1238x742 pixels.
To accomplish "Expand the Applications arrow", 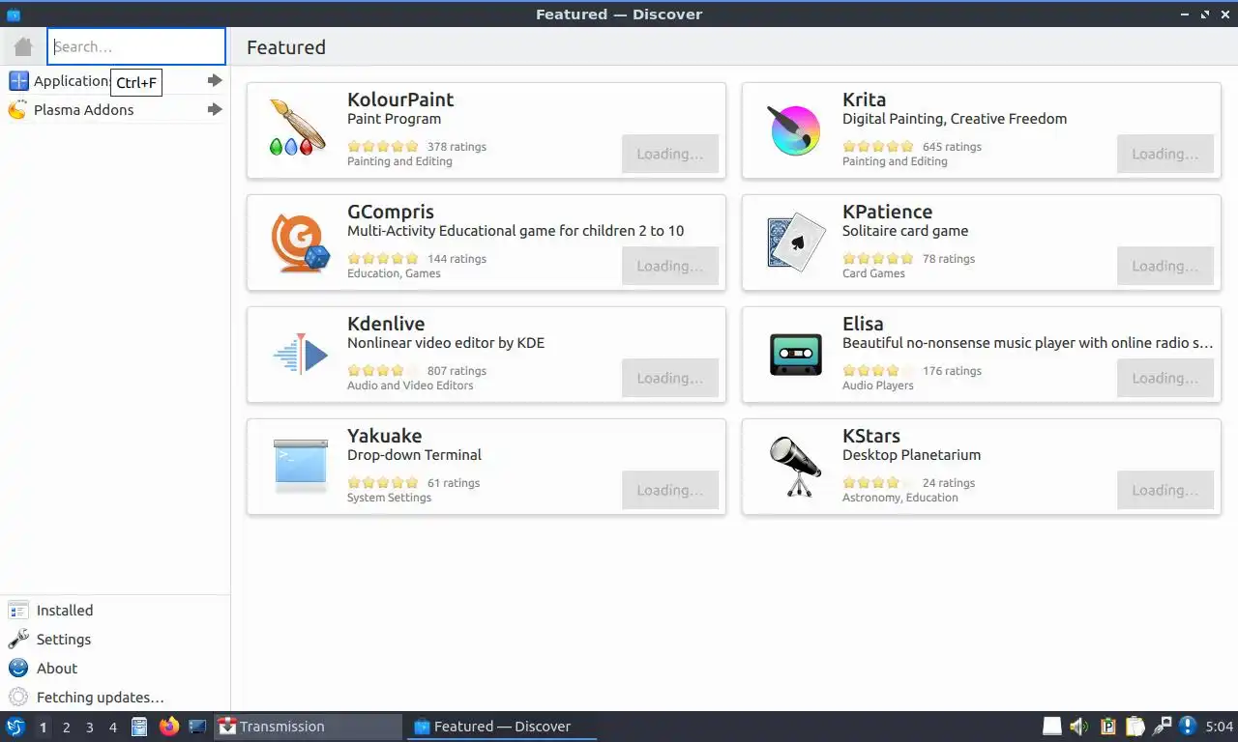I will [215, 81].
